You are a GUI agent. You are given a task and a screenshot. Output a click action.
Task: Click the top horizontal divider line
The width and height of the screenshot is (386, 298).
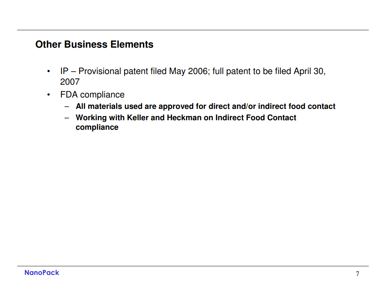click(193, 30)
